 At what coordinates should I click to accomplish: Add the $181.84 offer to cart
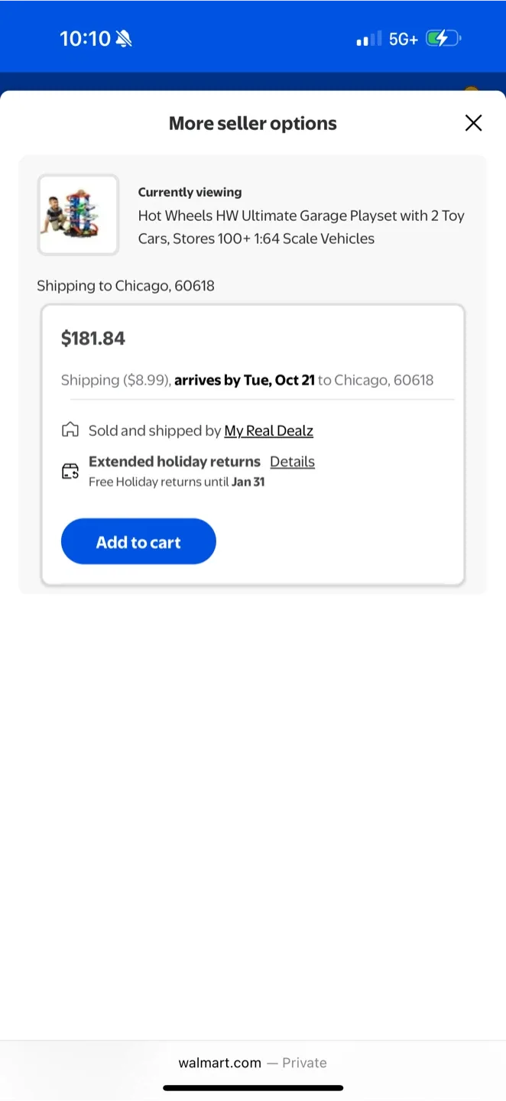click(138, 541)
